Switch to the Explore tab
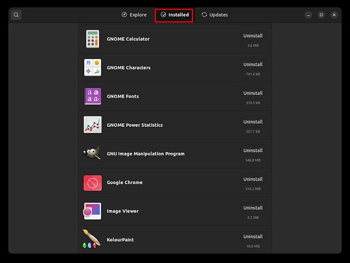Image resolution: width=350 pixels, height=263 pixels. coord(134,15)
